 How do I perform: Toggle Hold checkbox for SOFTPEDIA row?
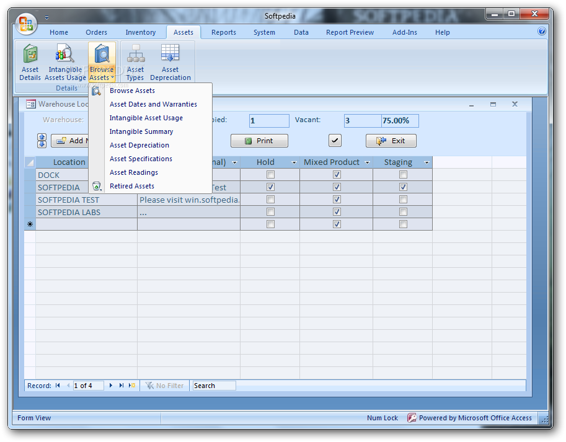click(x=270, y=187)
